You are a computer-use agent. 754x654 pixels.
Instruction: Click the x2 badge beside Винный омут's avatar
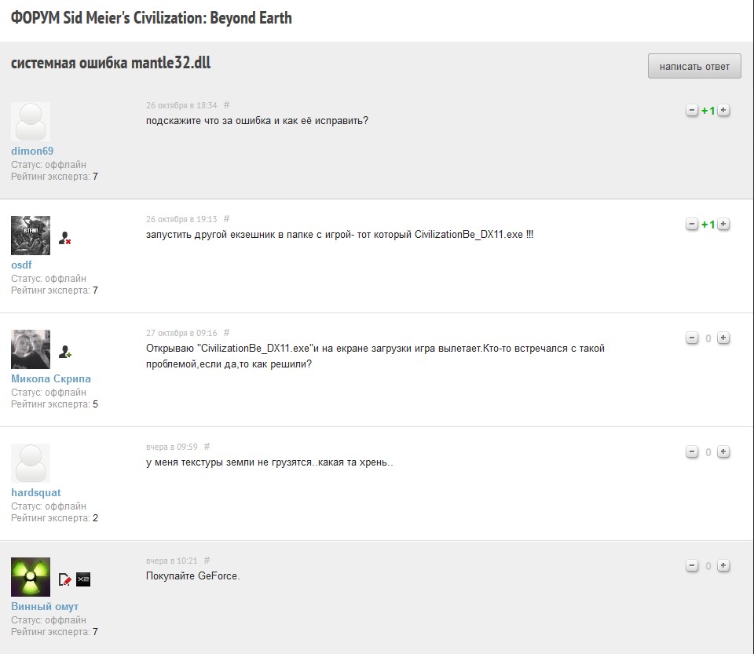83,579
